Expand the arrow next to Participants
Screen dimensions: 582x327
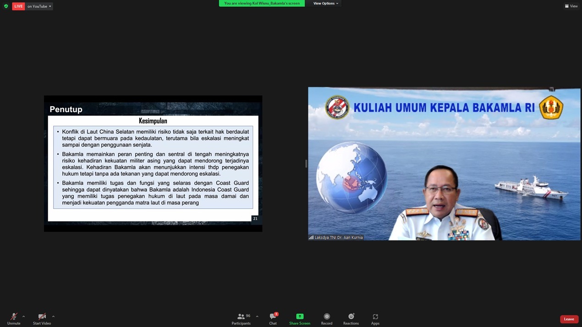click(257, 316)
